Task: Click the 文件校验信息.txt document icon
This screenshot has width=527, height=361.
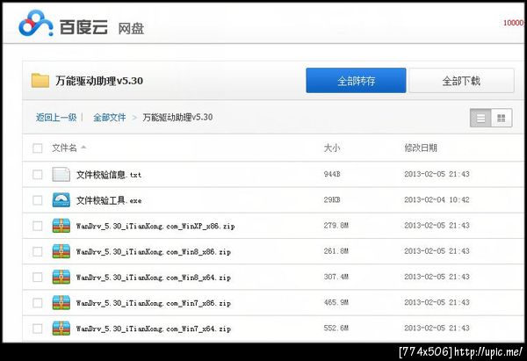Action: tap(61, 175)
